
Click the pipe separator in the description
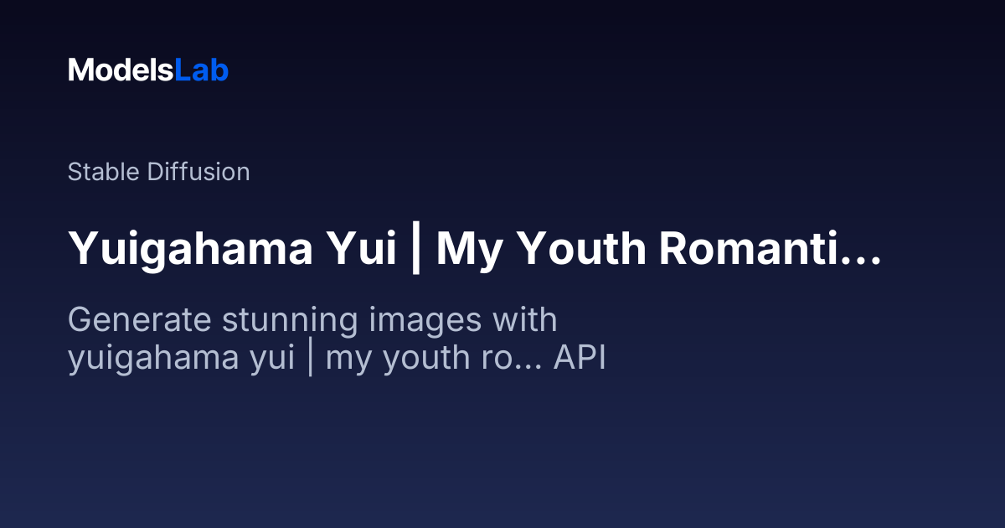click(x=310, y=359)
